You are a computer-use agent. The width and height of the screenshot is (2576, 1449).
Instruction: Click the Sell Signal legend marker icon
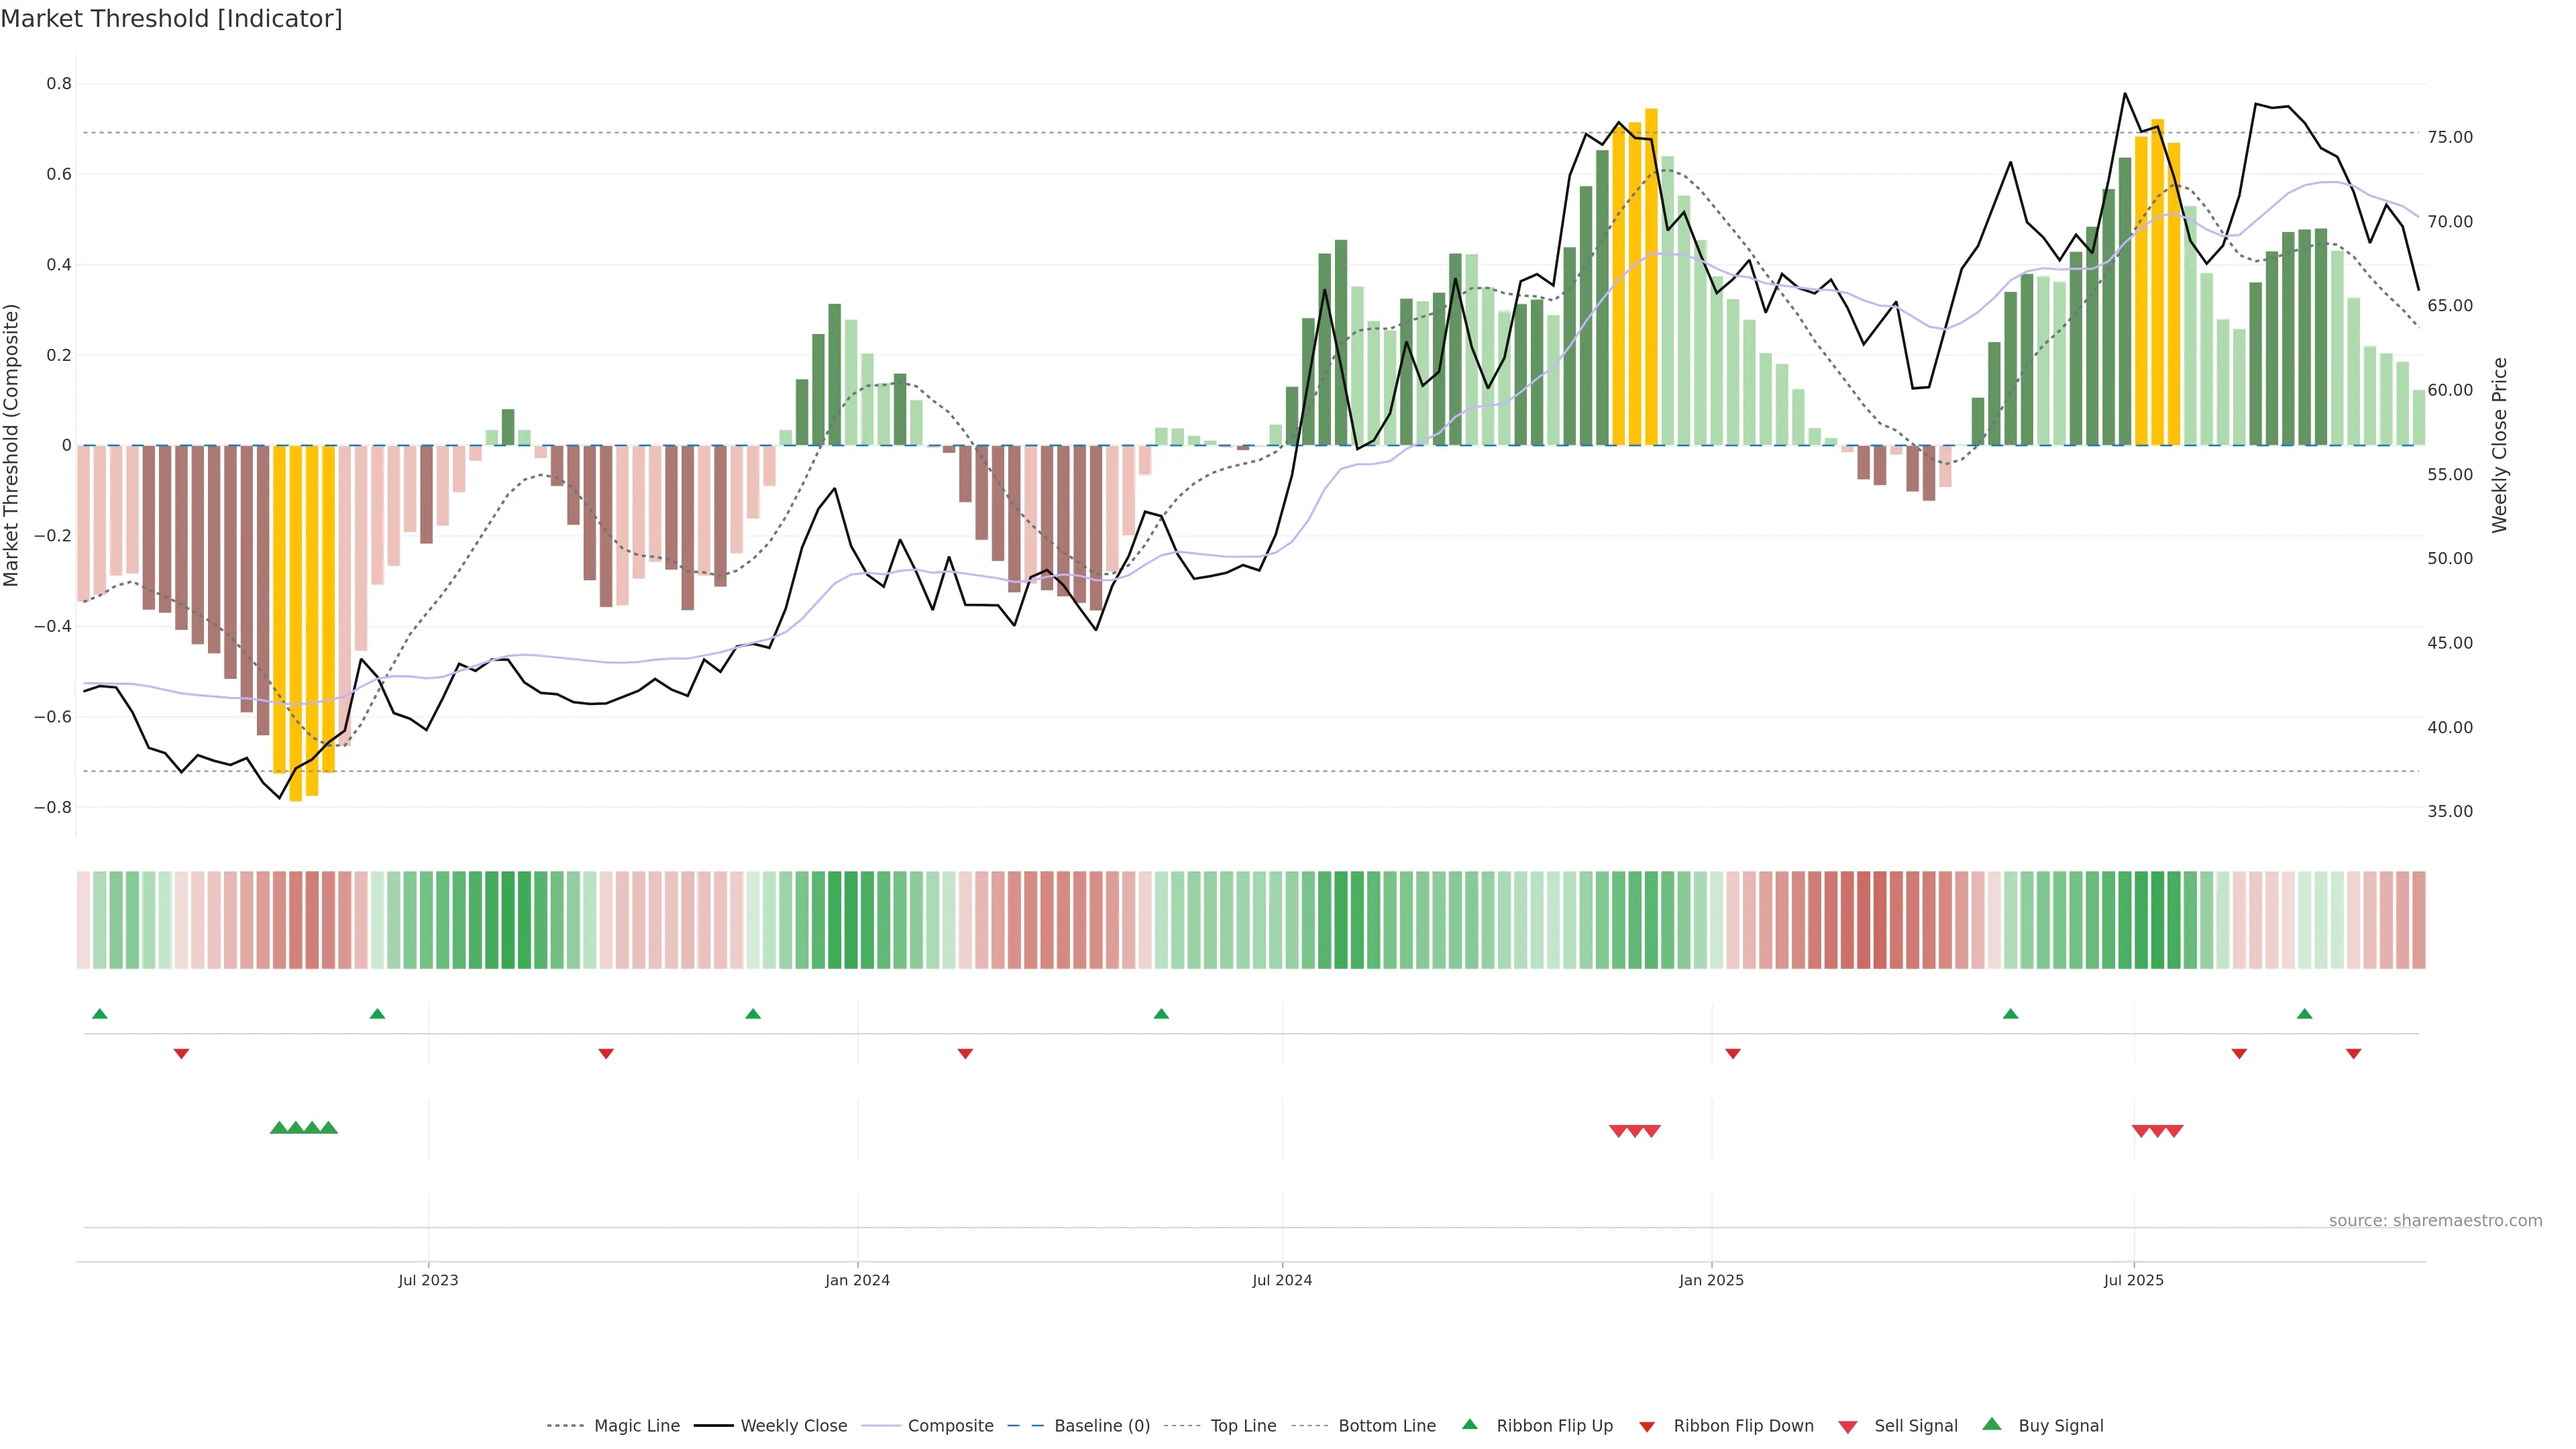pos(1847,1427)
